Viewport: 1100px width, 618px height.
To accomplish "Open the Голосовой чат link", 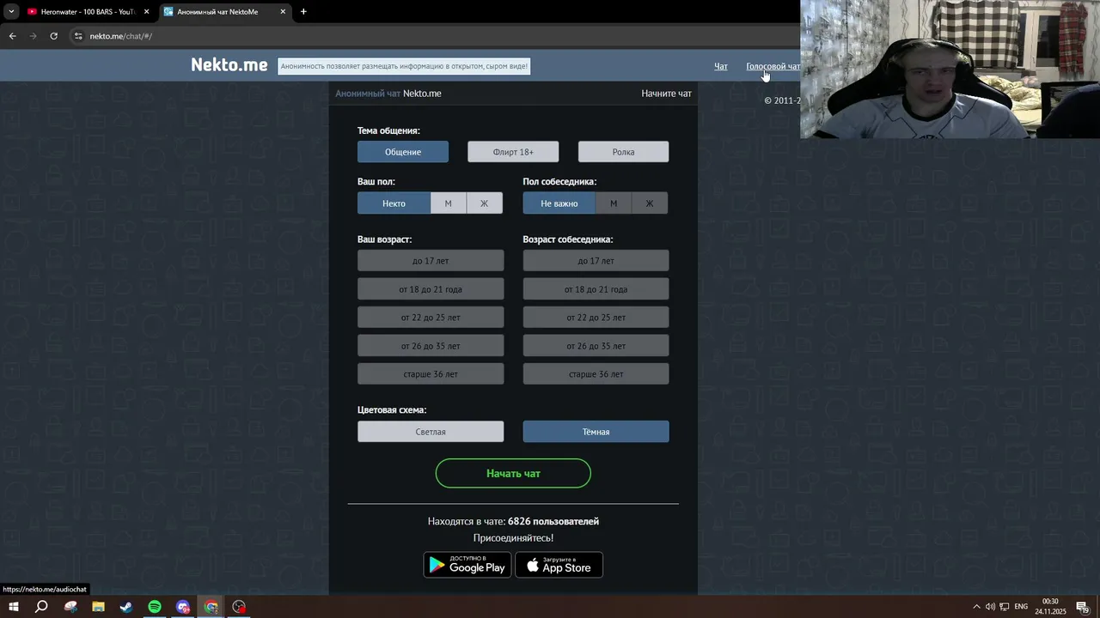I will click(x=773, y=66).
